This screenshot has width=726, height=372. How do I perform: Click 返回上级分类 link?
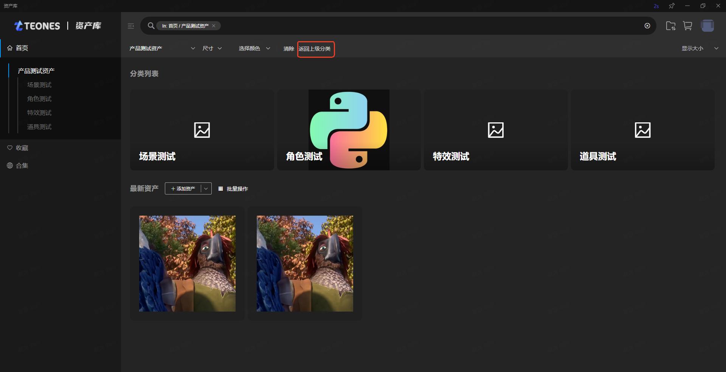(315, 49)
